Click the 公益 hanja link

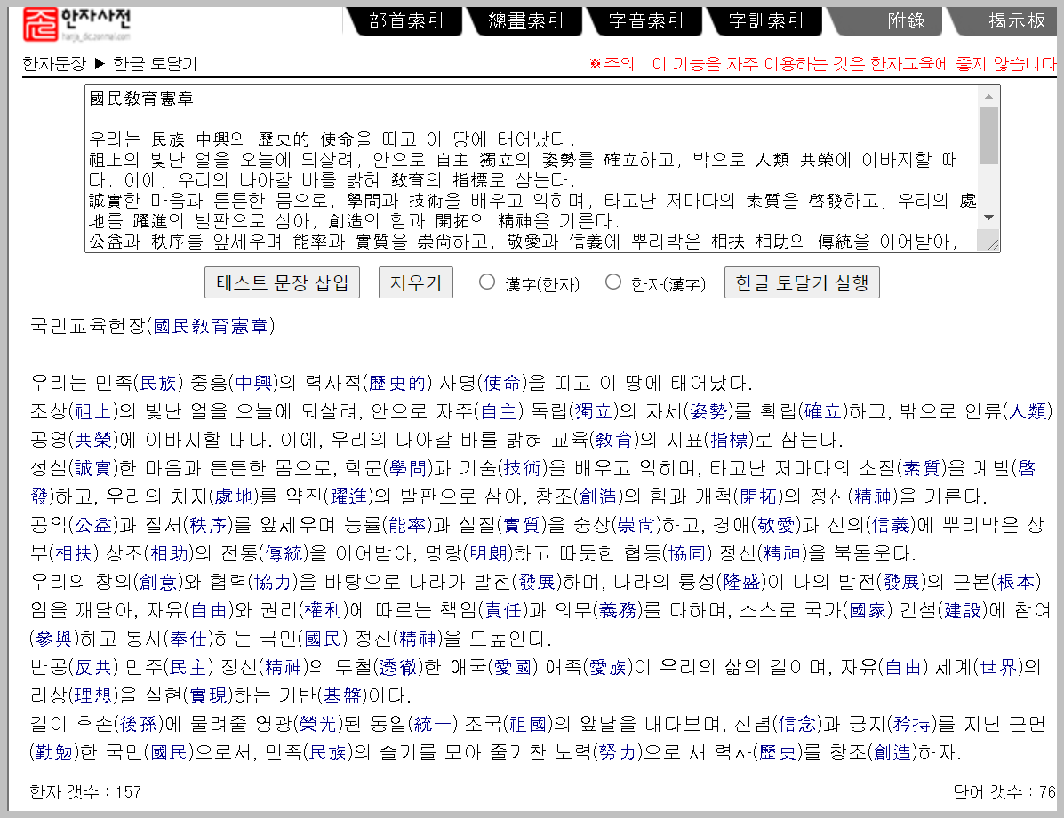93,526
